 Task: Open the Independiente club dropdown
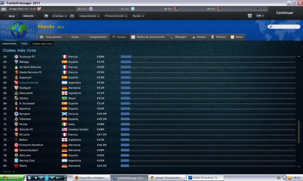[x=89, y=16]
